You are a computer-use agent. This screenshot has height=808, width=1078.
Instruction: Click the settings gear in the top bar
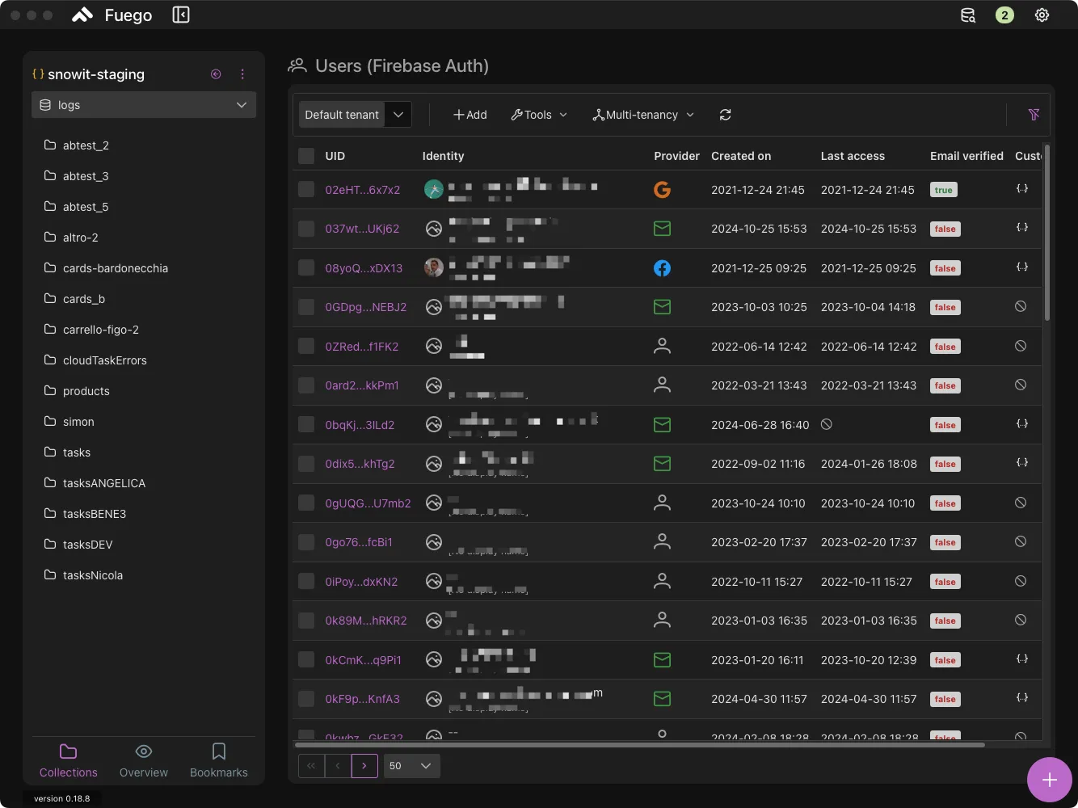[1042, 15]
